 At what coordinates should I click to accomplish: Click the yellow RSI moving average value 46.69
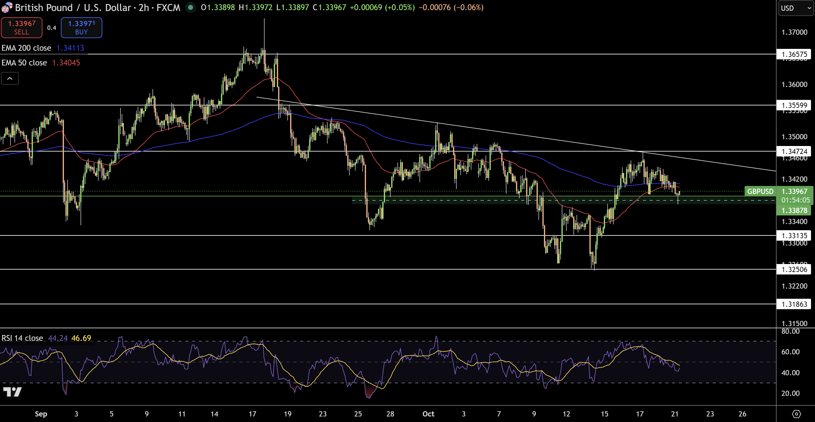81,338
